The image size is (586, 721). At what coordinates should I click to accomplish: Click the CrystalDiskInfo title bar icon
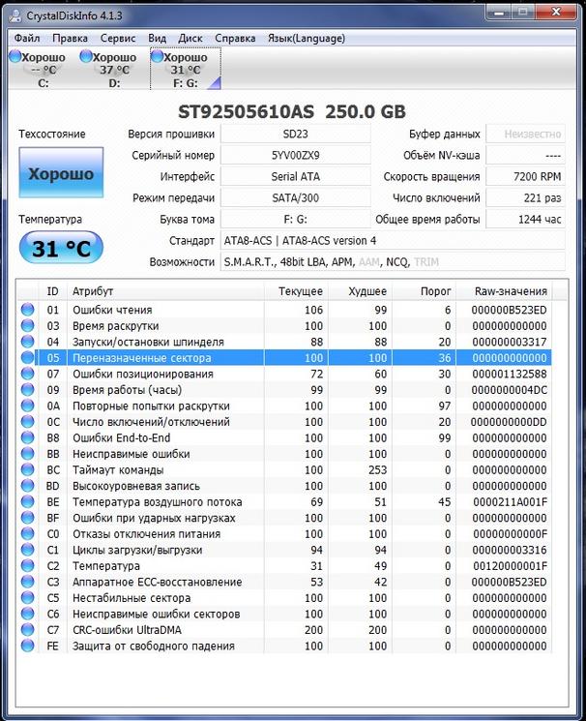click(15, 15)
